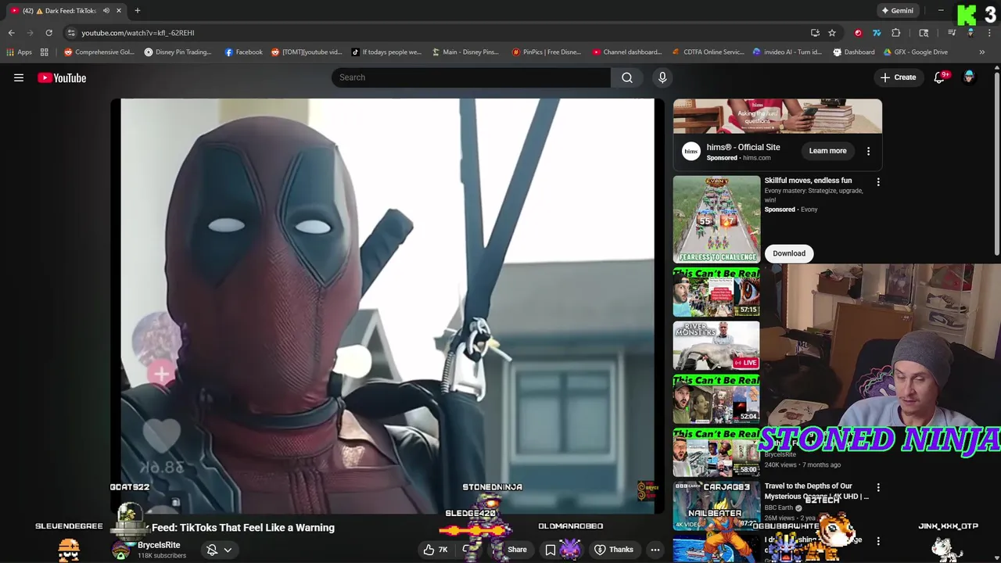
Task: Expand the bookmarks overflow chevron
Action: (x=982, y=52)
